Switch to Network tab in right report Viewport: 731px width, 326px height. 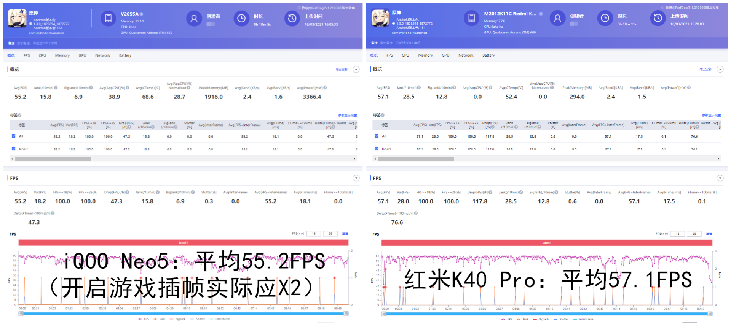coord(466,55)
